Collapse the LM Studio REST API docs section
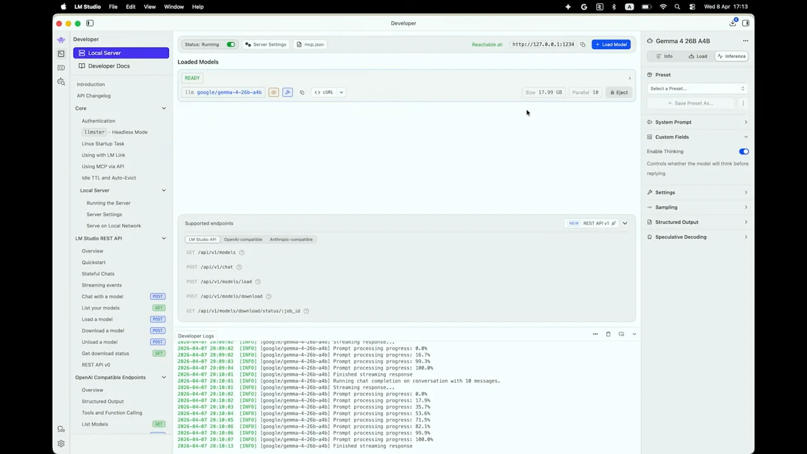 click(164, 238)
